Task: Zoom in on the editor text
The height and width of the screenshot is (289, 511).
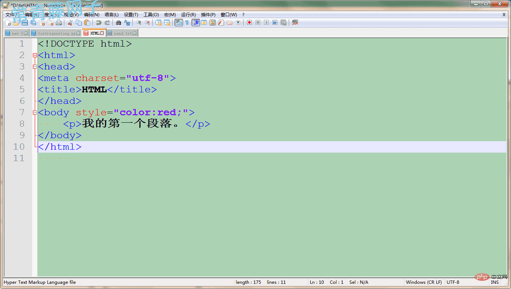Action: point(138,23)
